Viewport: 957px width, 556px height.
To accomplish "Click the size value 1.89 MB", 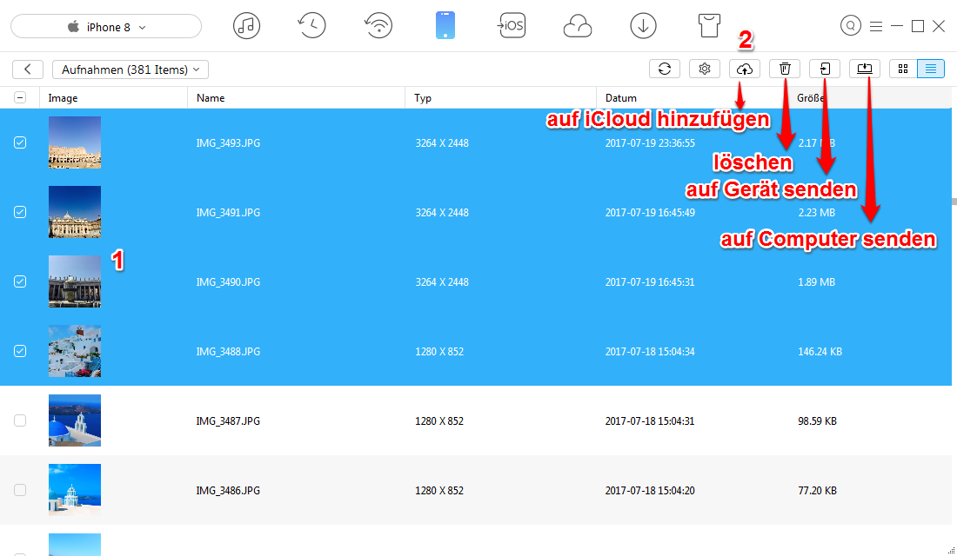I will (817, 282).
